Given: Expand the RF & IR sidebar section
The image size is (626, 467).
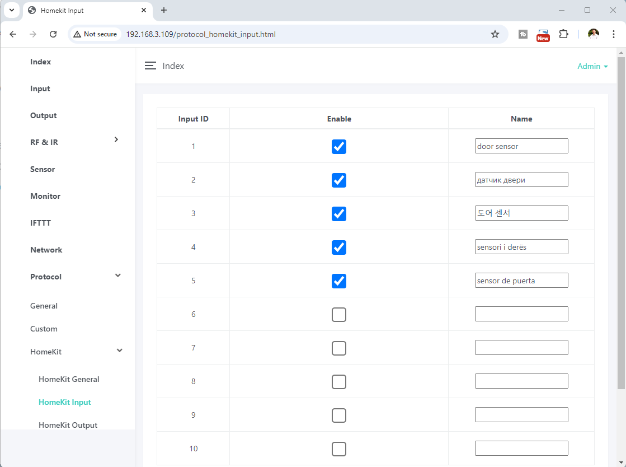Looking at the screenshot, I should tap(116, 139).
